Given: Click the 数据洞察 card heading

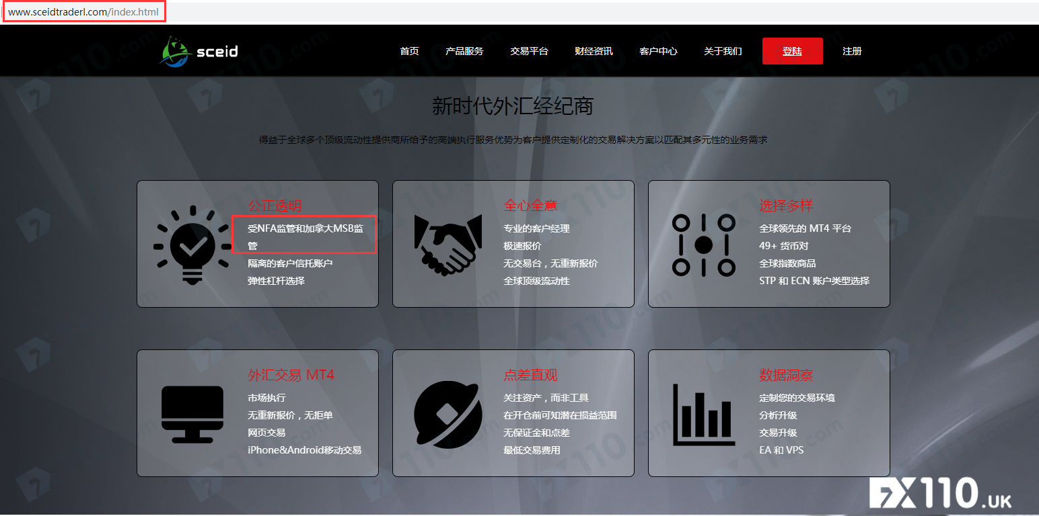Looking at the screenshot, I should click(786, 375).
